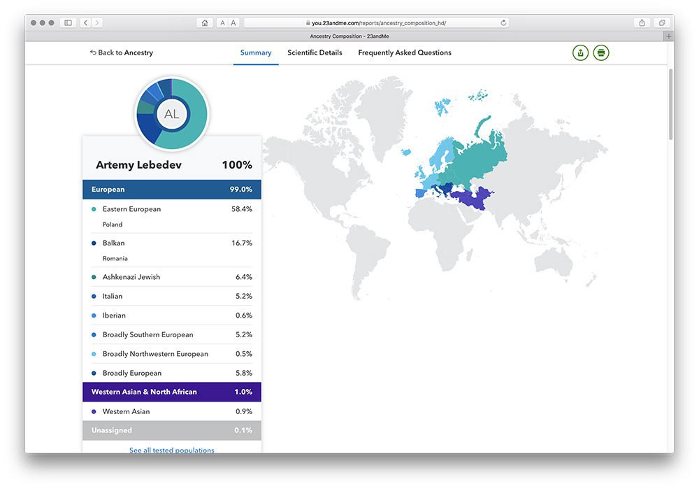Click the Safari sidebar toggle icon
The height and width of the screenshot is (489, 699).
[x=69, y=23]
